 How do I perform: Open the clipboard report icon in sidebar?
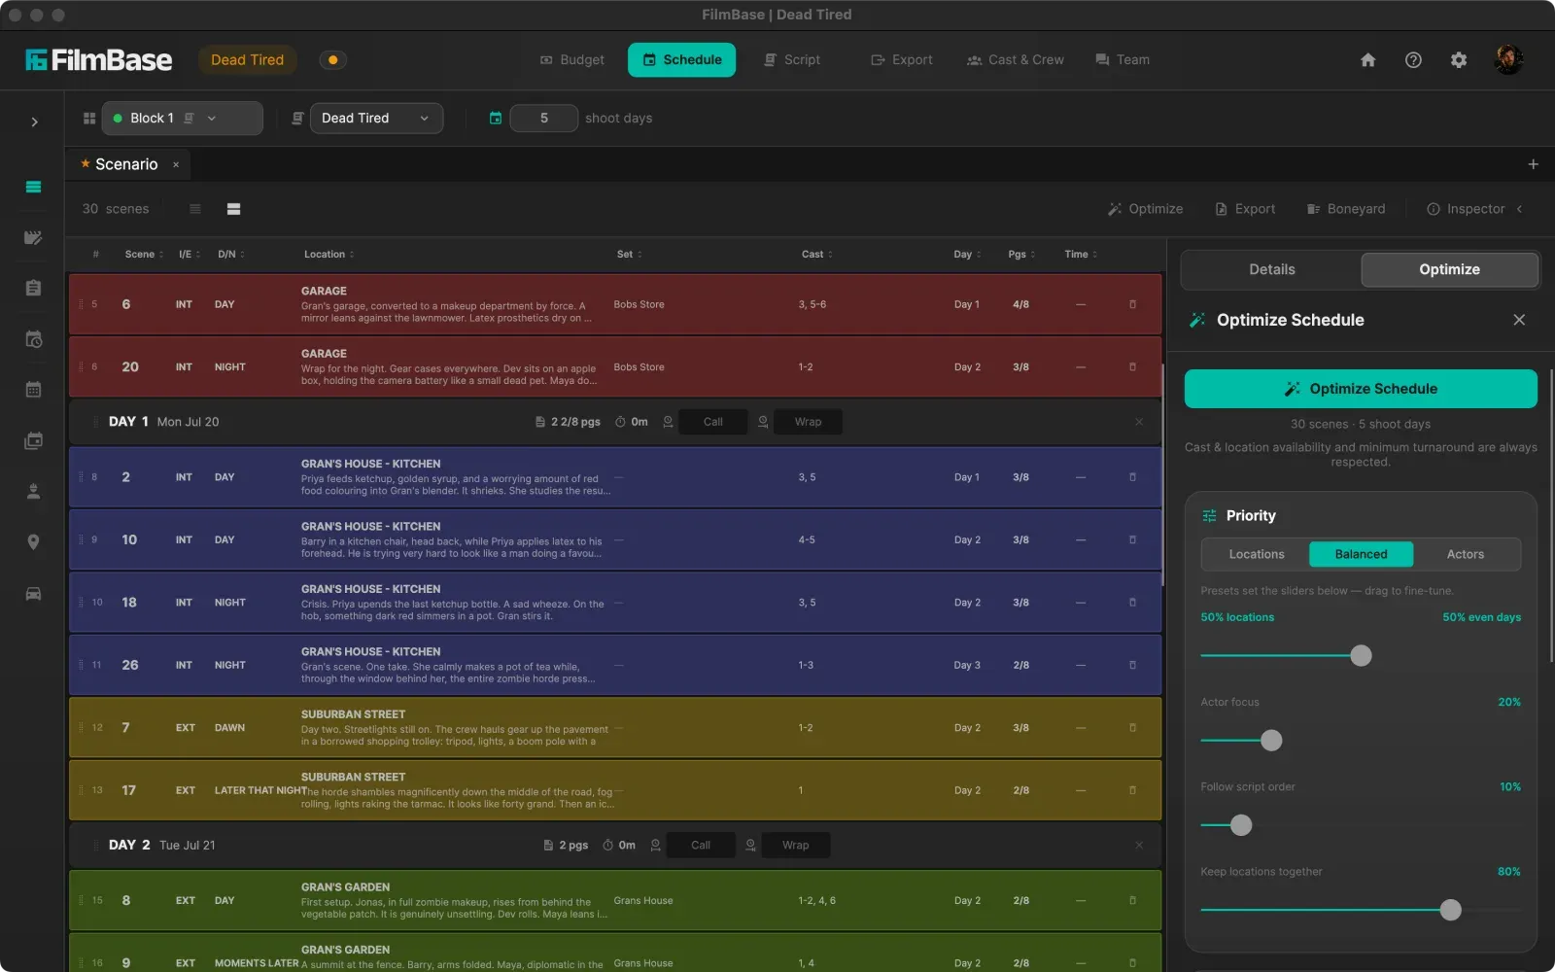pos(33,288)
